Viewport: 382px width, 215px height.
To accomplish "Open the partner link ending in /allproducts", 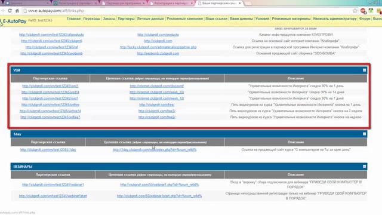I will coord(51,35).
